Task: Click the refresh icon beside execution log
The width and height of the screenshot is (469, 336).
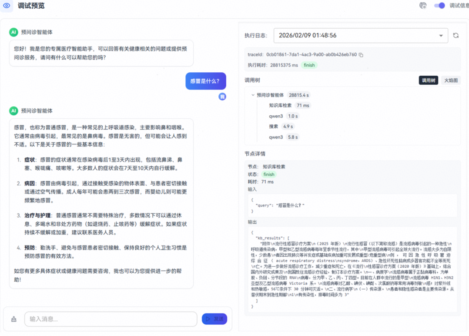Action: pyautogui.click(x=456, y=36)
